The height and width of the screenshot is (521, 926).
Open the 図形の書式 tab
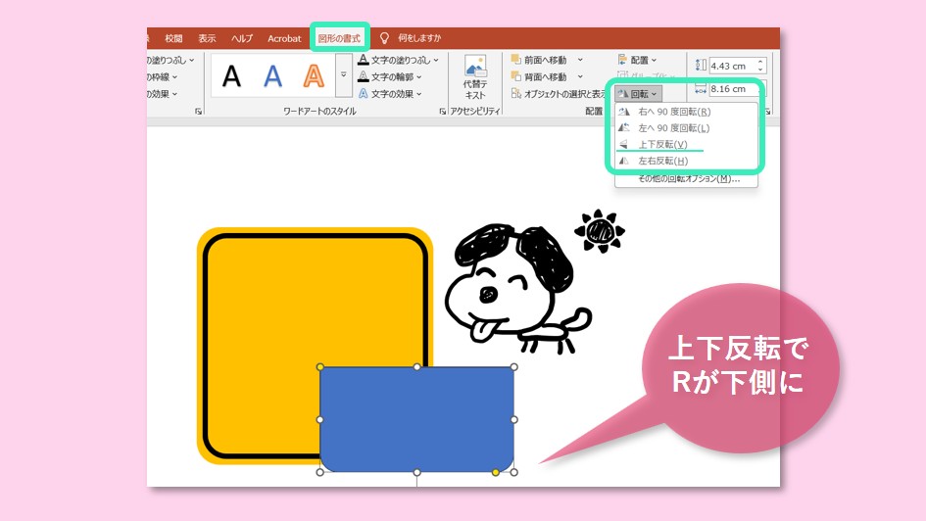click(x=339, y=38)
